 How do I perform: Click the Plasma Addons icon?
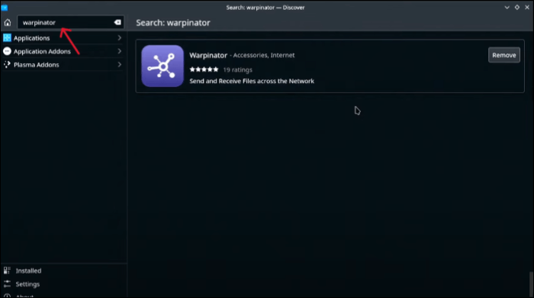7,65
